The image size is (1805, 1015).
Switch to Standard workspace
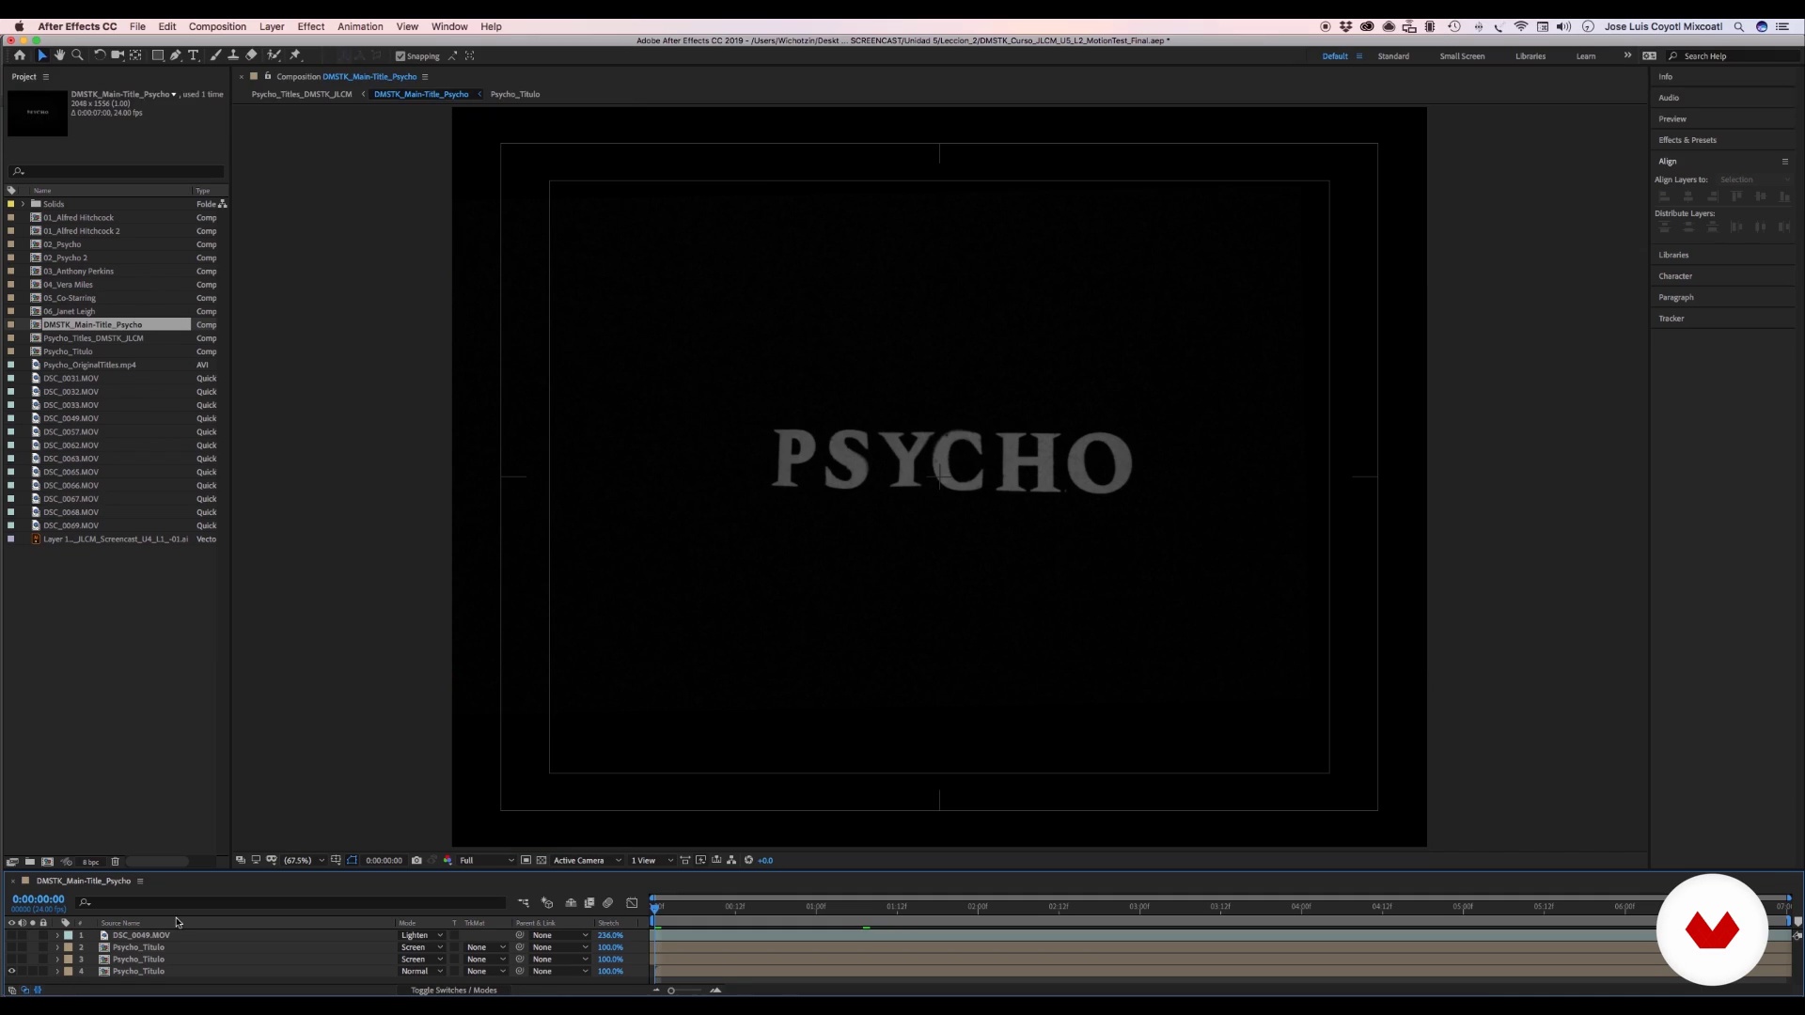click(1393, 56)
